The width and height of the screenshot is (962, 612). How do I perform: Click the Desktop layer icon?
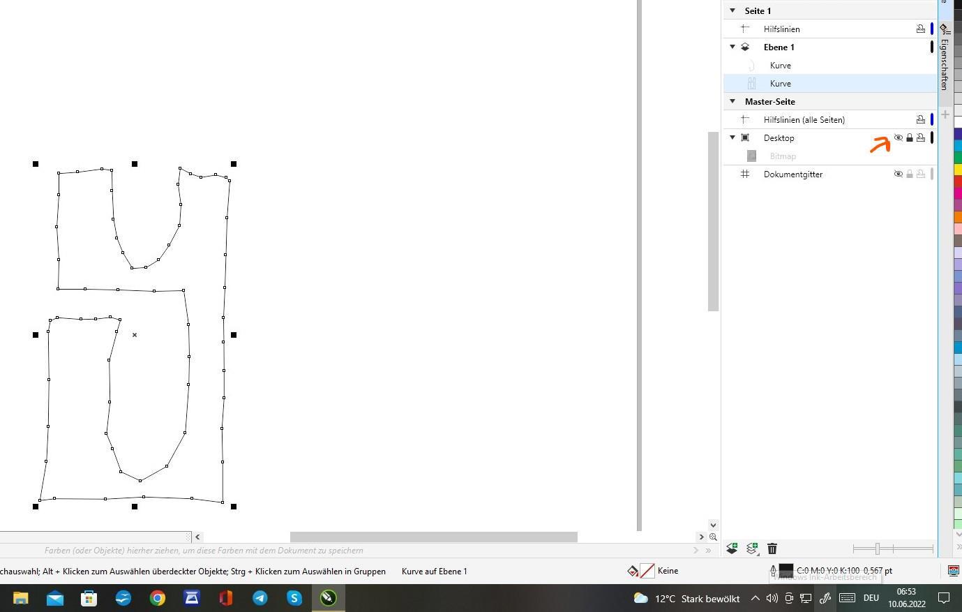[x=745, y=137]
